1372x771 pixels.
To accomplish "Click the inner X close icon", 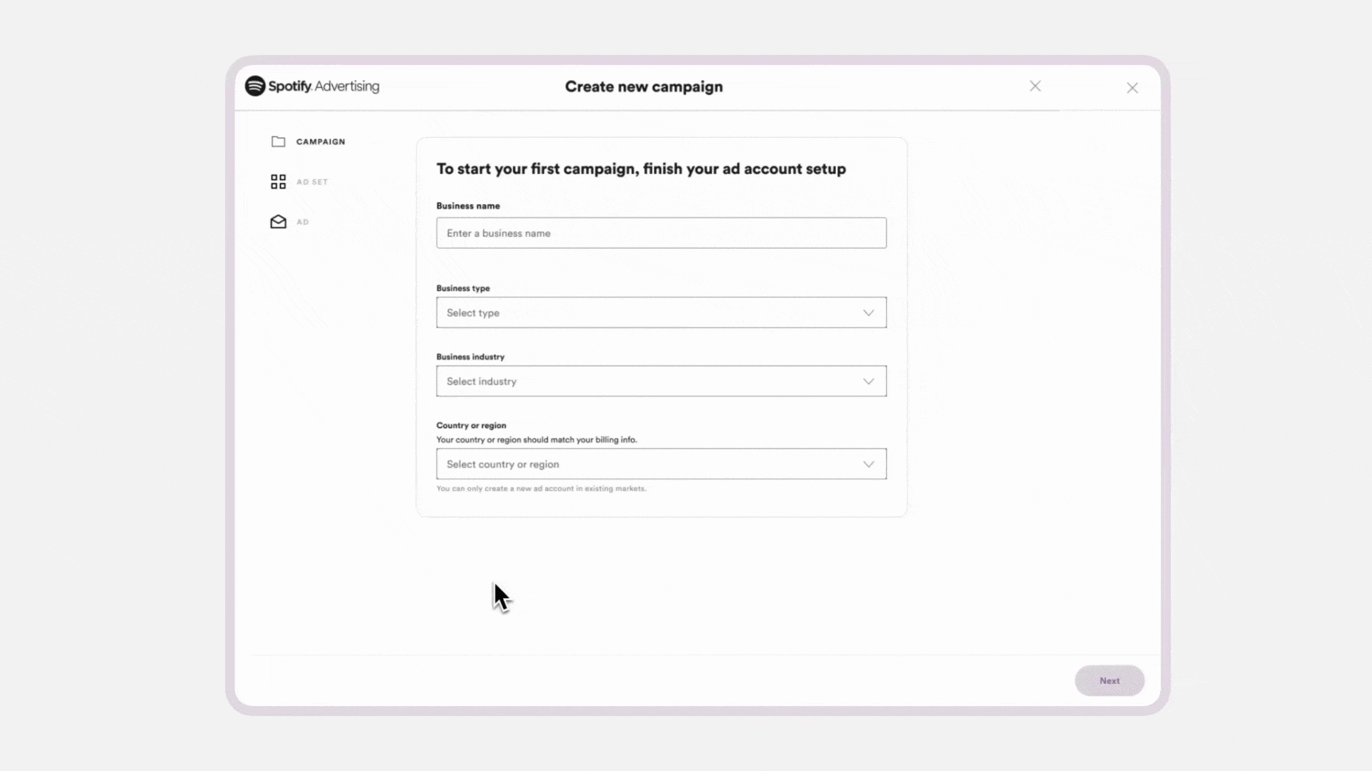I will (x=1035, y=86).
